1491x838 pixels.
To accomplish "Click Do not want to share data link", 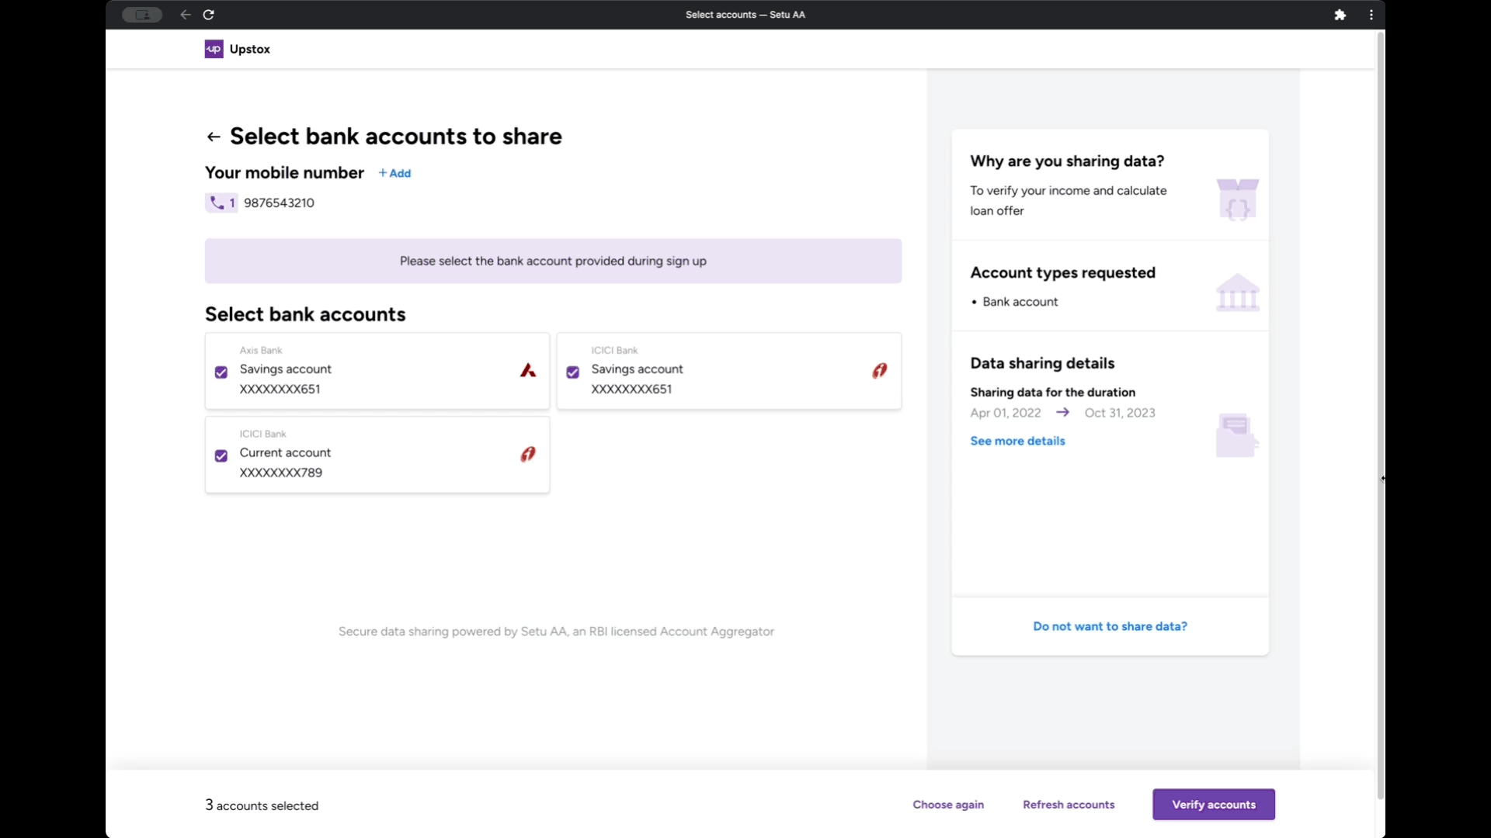I will coord(1110,626).
